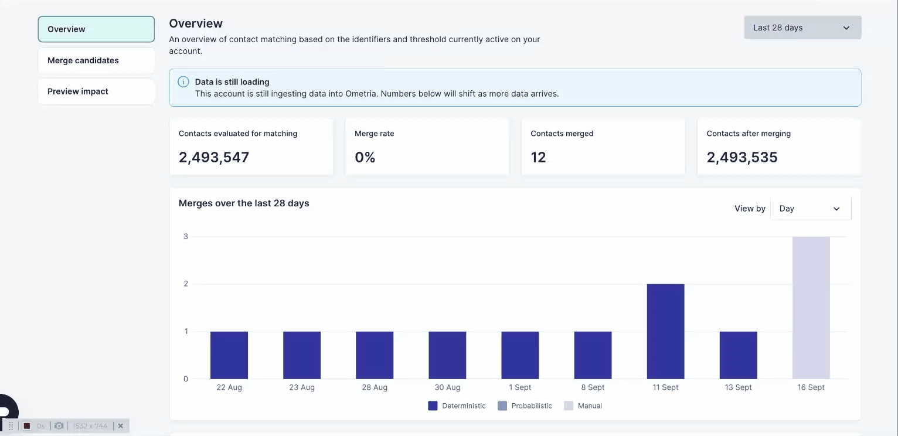Click the 11 Sept x-axis label
This screenshot has width=898, height=436.
tap(665, 387)
